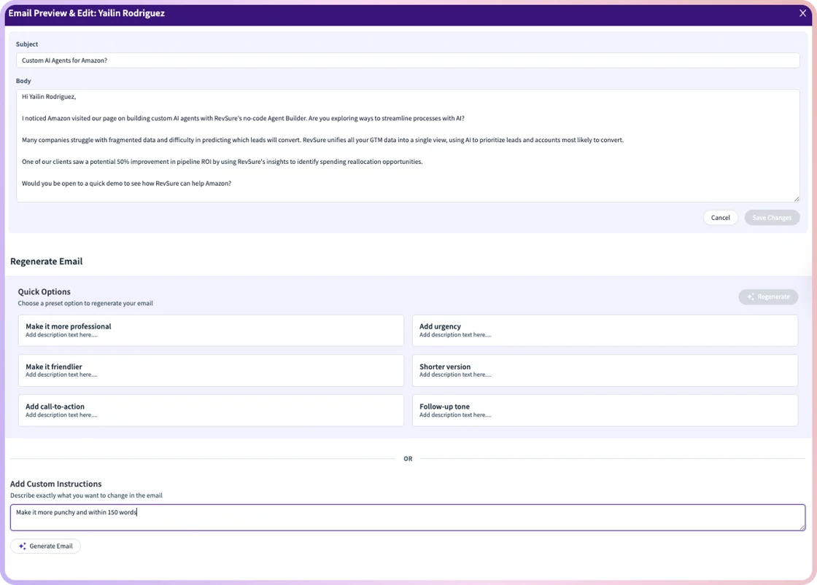Click the dialog title 'Email Preview & Edit: Yailin Rodriguez'
Viewport: 817px width, 585px height.
[x=87, y=13]
